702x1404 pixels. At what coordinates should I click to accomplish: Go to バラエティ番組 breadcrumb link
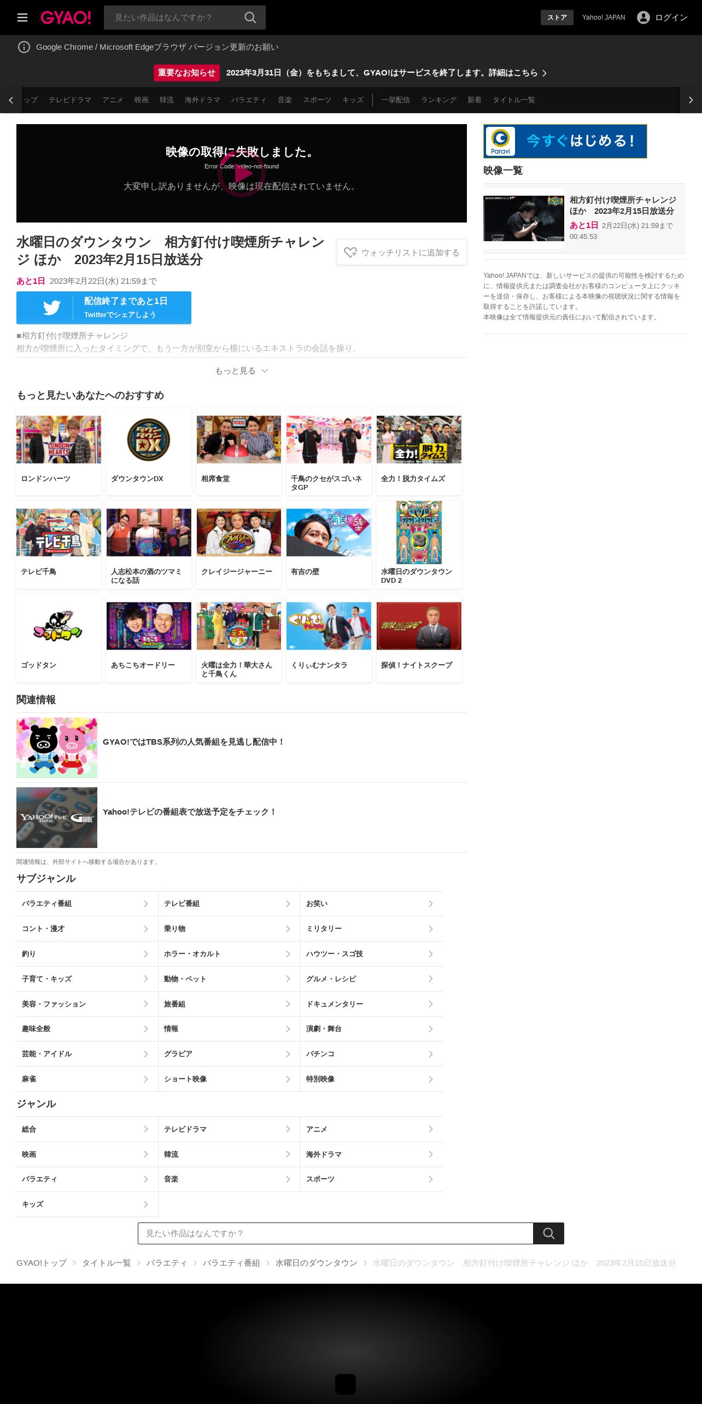click(x=231, y=1263)
